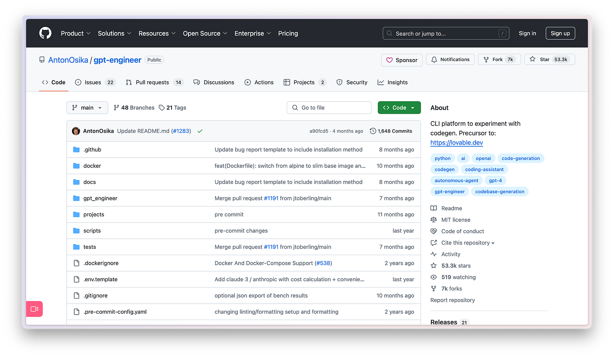Expand the Product menu

pos(75,33)
